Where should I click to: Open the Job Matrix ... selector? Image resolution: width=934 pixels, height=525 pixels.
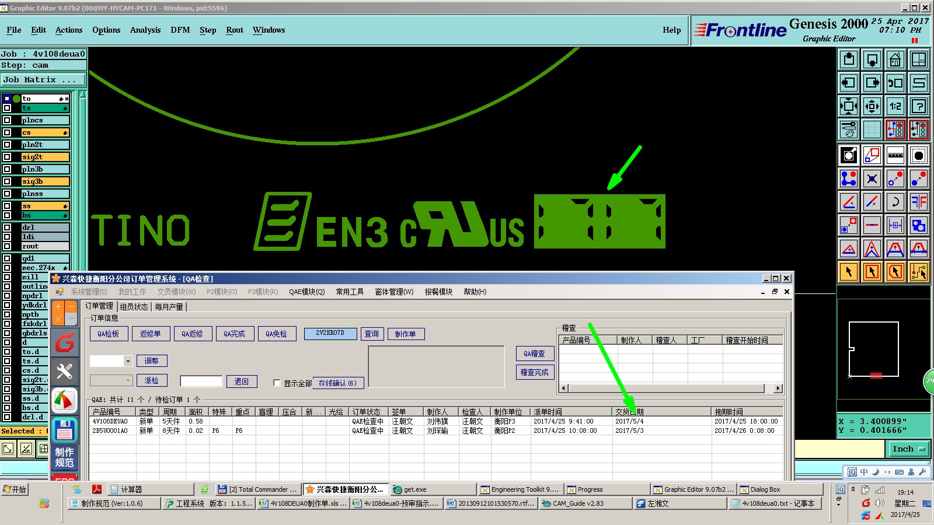[x=43, y=79]
